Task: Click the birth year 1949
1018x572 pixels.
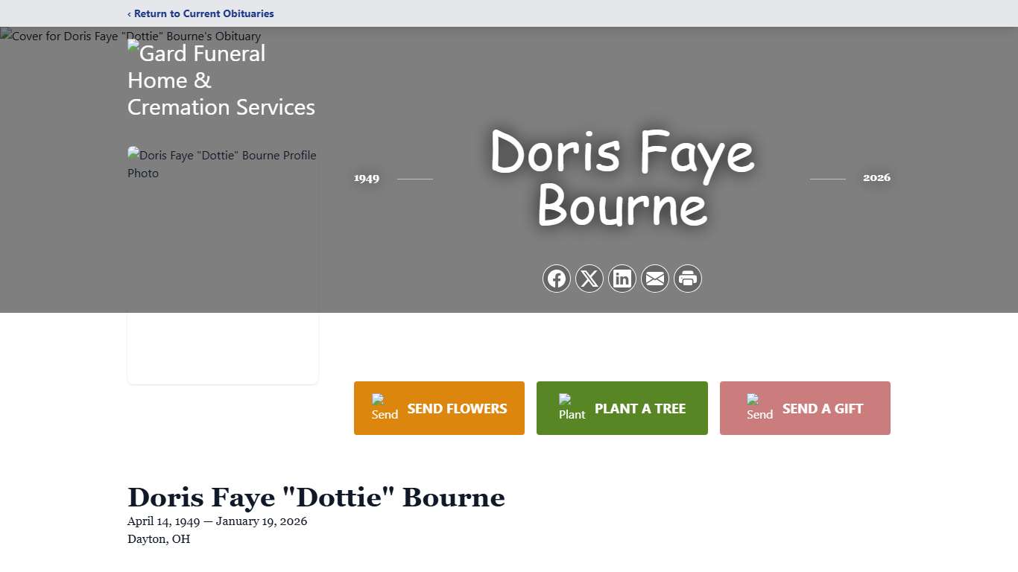Action: click(366, 178)
